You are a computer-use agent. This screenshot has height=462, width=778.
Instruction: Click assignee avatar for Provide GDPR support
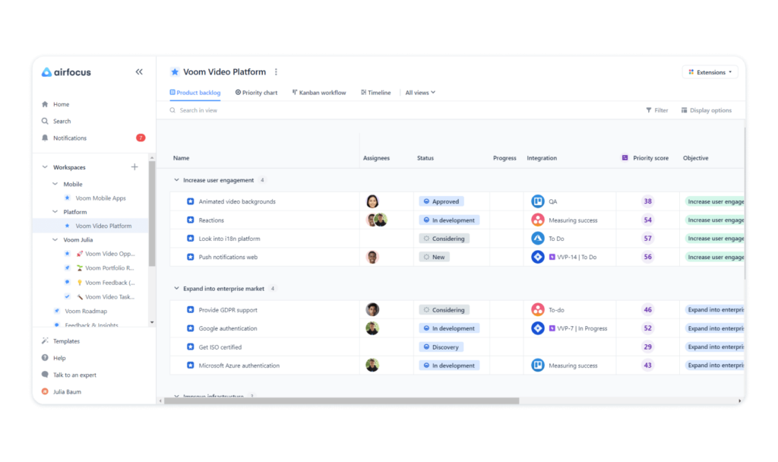coord(372,310)
